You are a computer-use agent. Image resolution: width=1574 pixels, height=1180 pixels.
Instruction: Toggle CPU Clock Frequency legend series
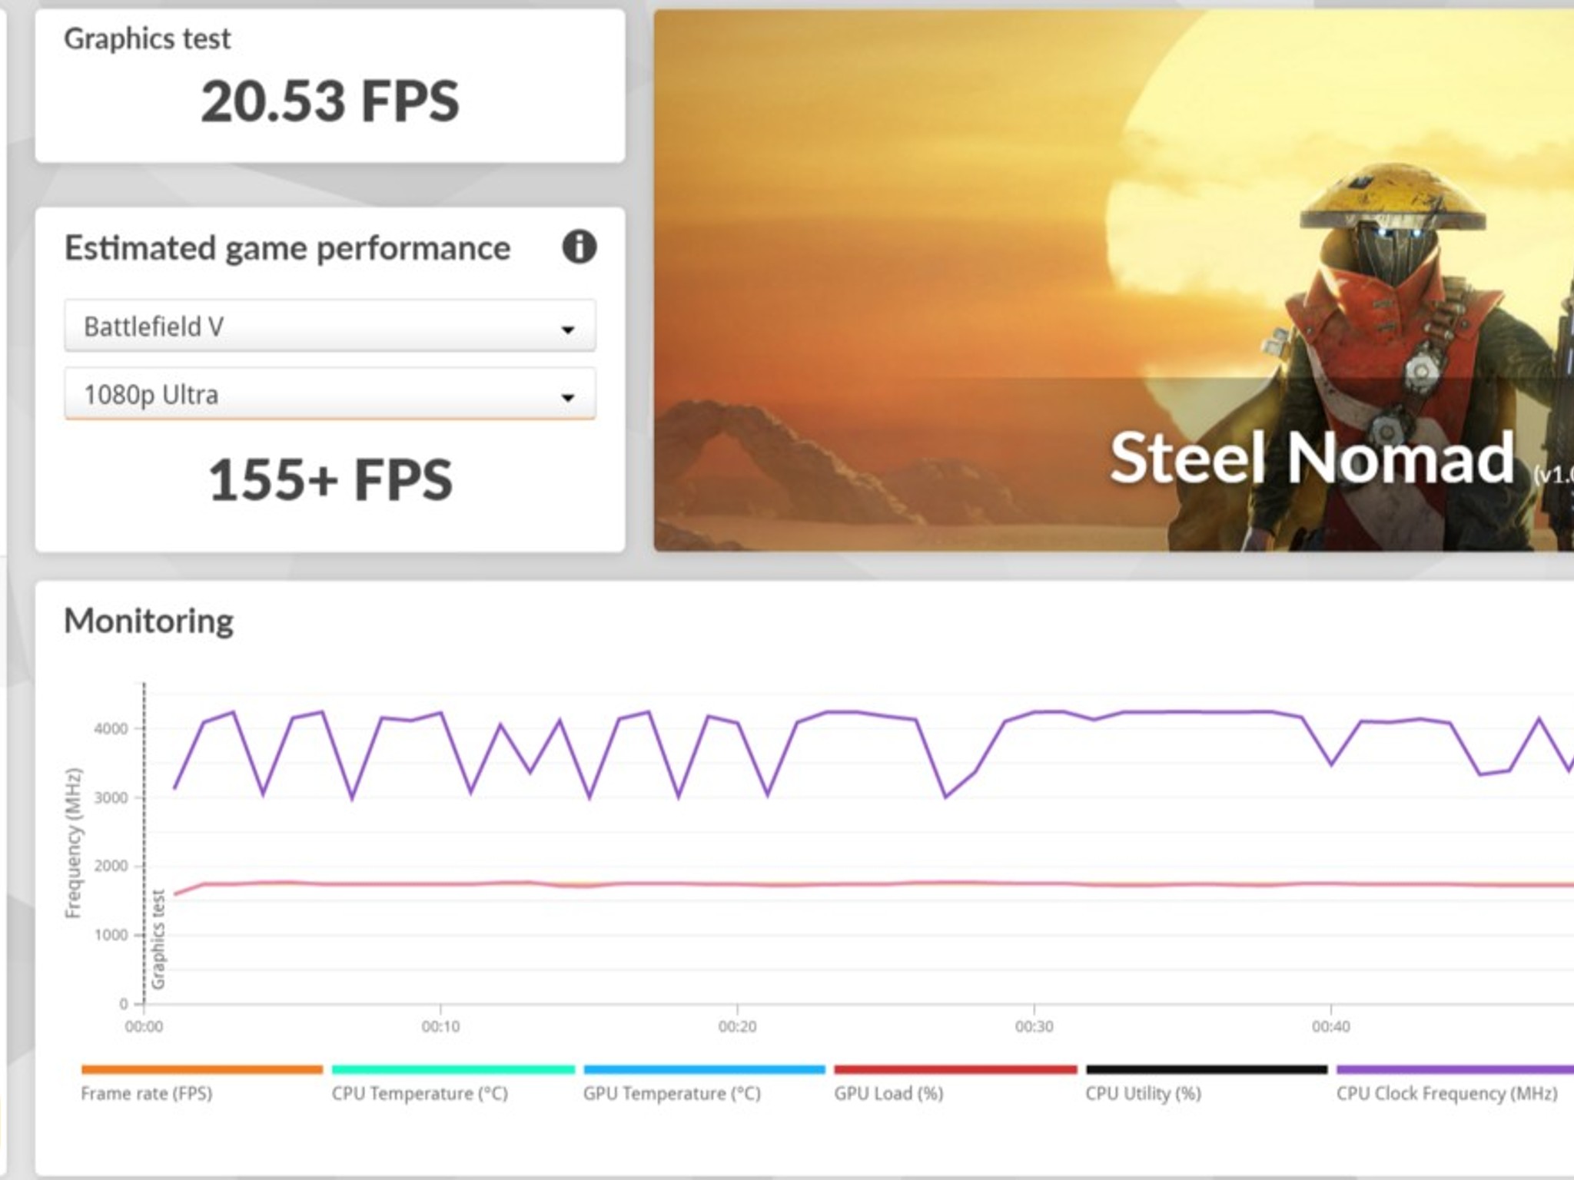1446,1093
